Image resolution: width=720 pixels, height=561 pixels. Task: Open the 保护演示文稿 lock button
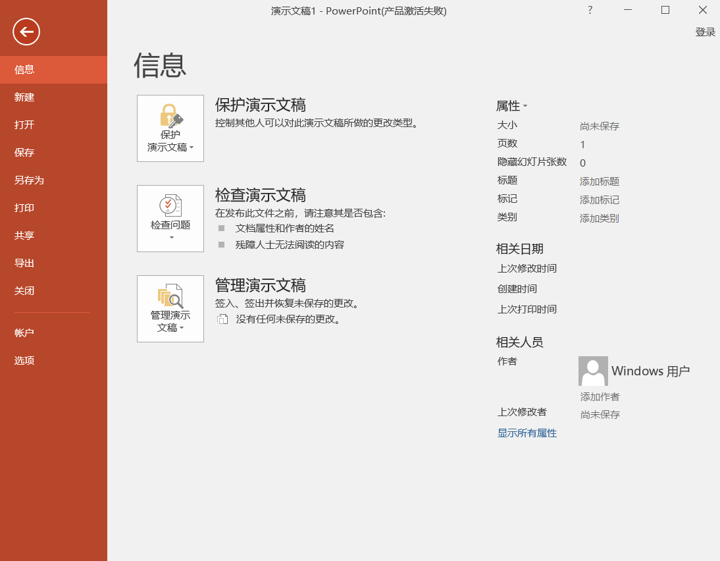170,128
